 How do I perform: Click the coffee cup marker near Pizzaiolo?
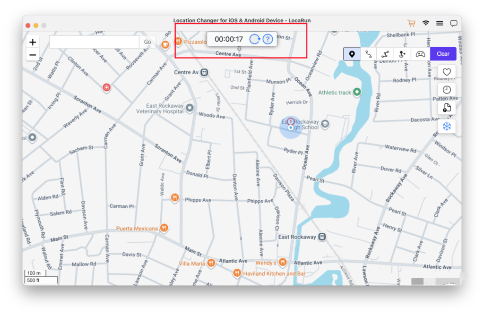(165, 45)
